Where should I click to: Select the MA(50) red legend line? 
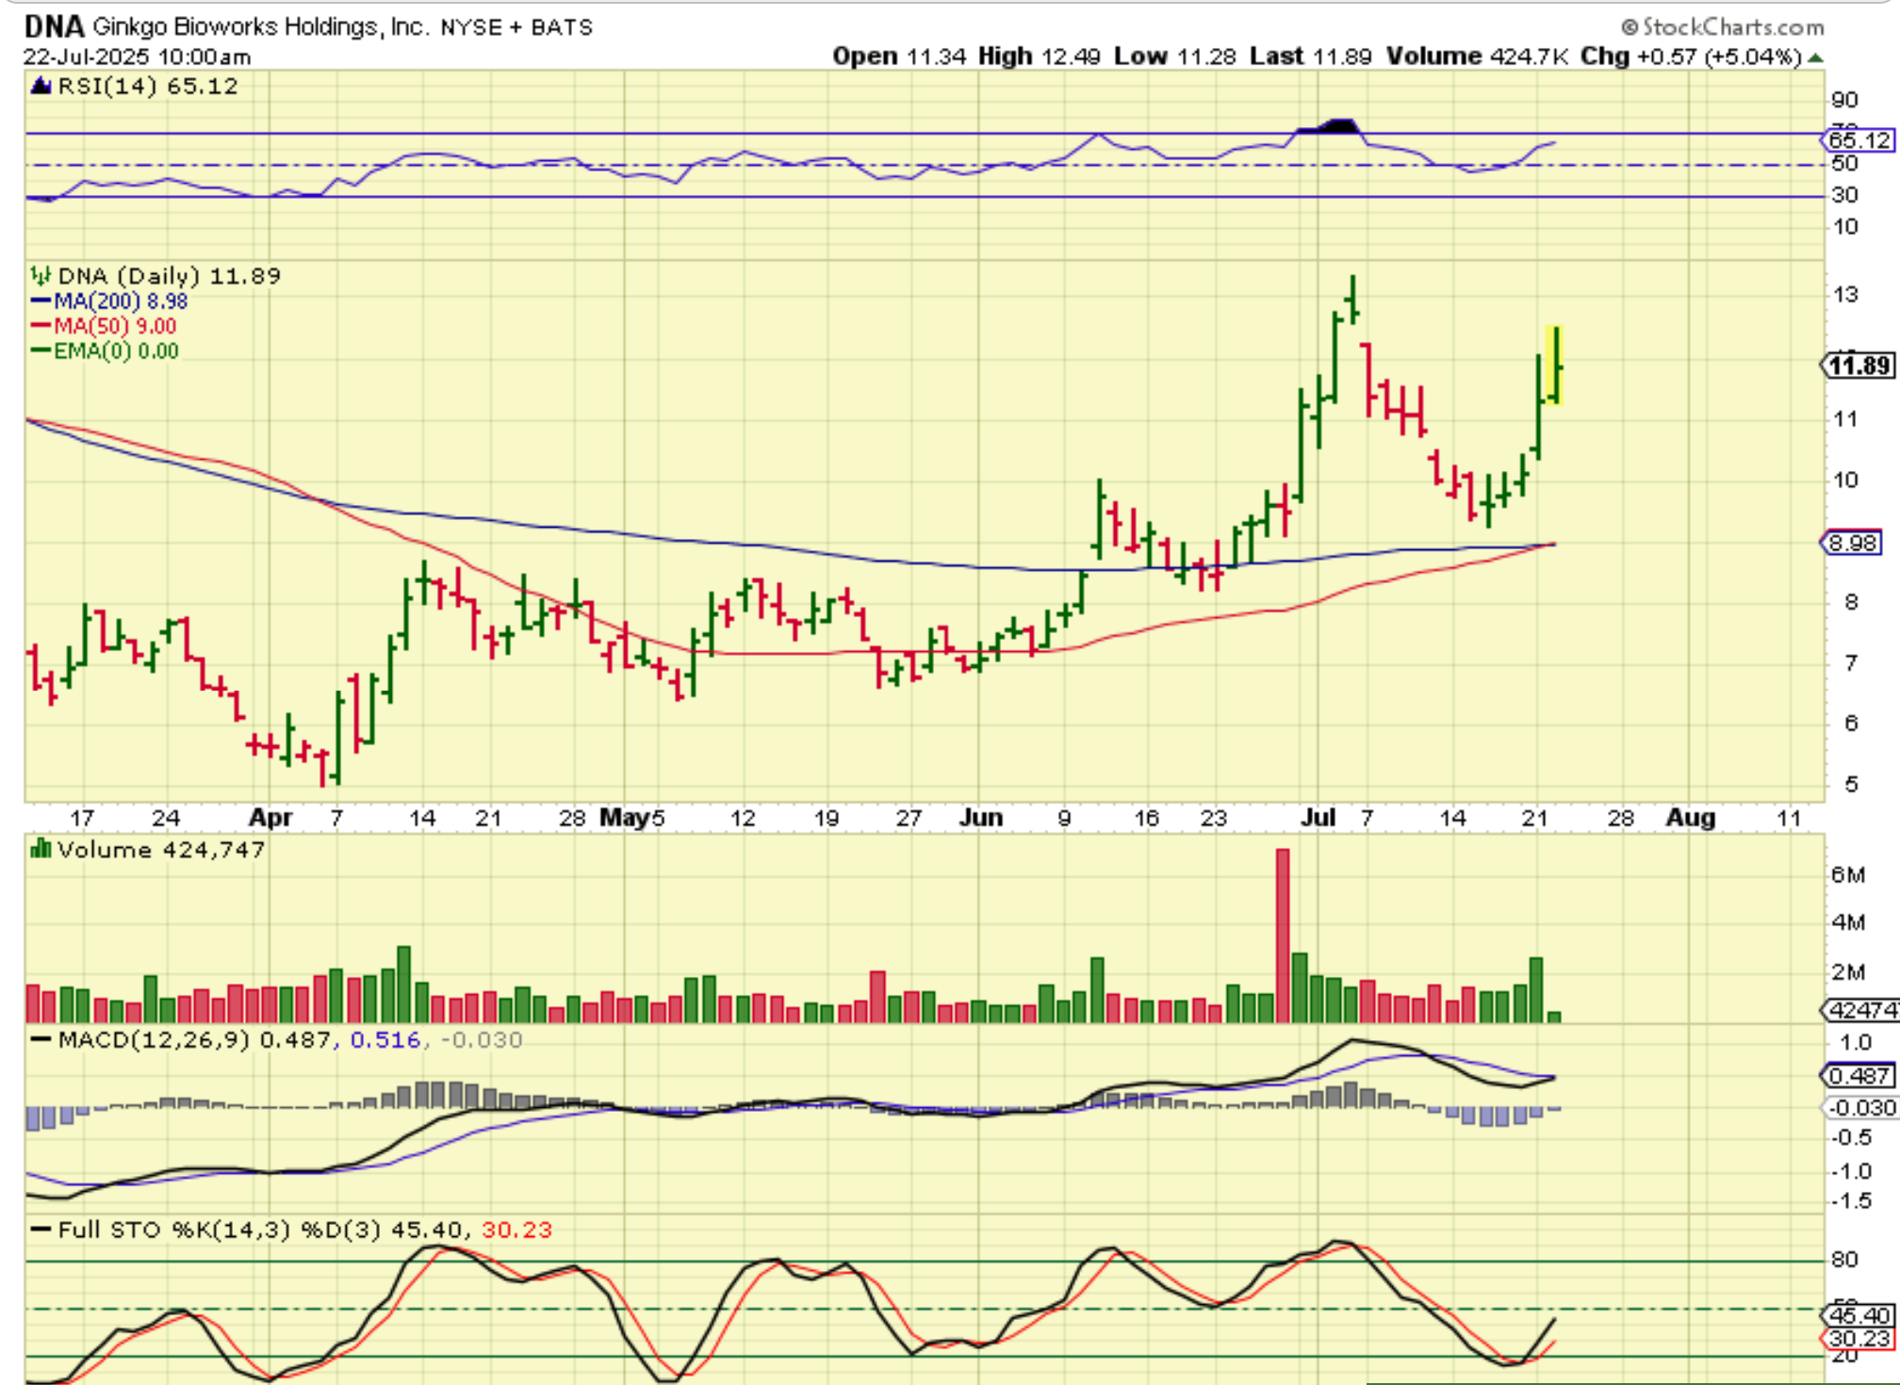tap(41, 326)
